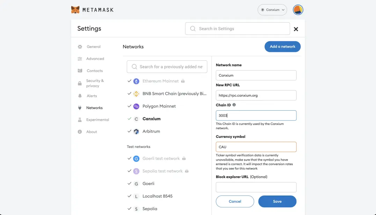Click the blue Goerli test network icon
Viewport: 376px width, 215px height.
136,159
